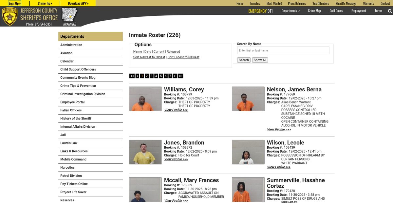The height and width of the screenshot is (203, 393).
Task: Open Aviation in Departments sidebar
Action: click(90, 53)
